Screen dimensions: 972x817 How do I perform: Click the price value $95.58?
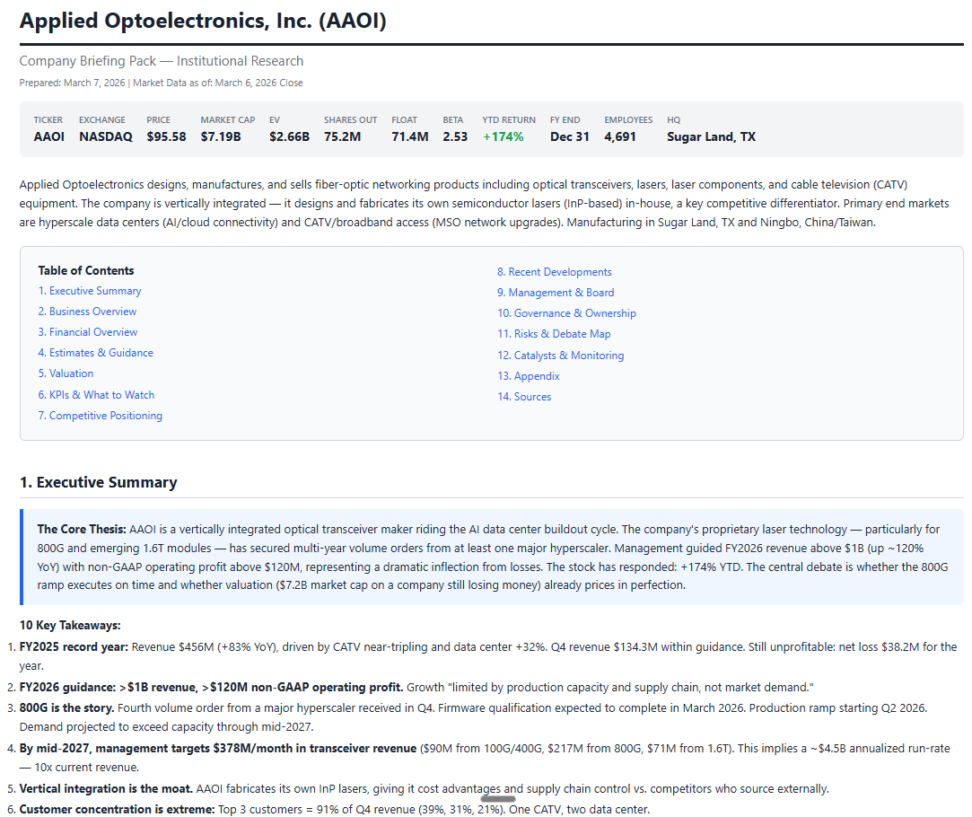pos(166,137)
